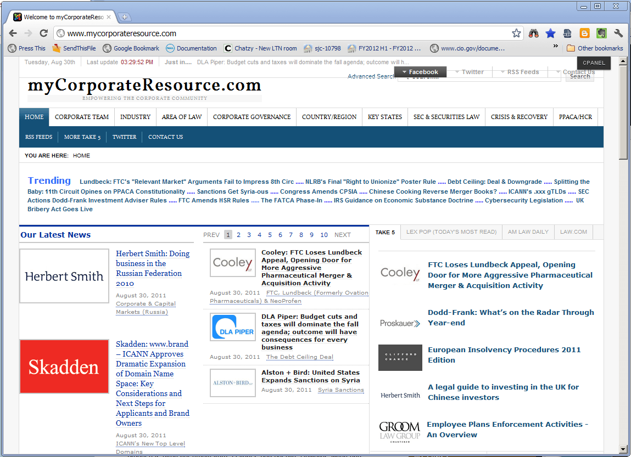631x457 pixels.
Task: Open European Insolvency Procedures 2011 link
Action: click(504, 355)
